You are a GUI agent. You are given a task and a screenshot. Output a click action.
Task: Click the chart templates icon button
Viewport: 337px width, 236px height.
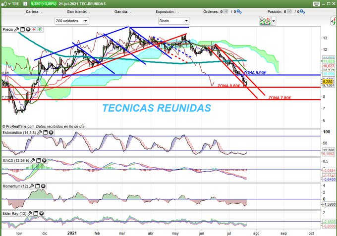pyautogui.click(x=265, y=21)
